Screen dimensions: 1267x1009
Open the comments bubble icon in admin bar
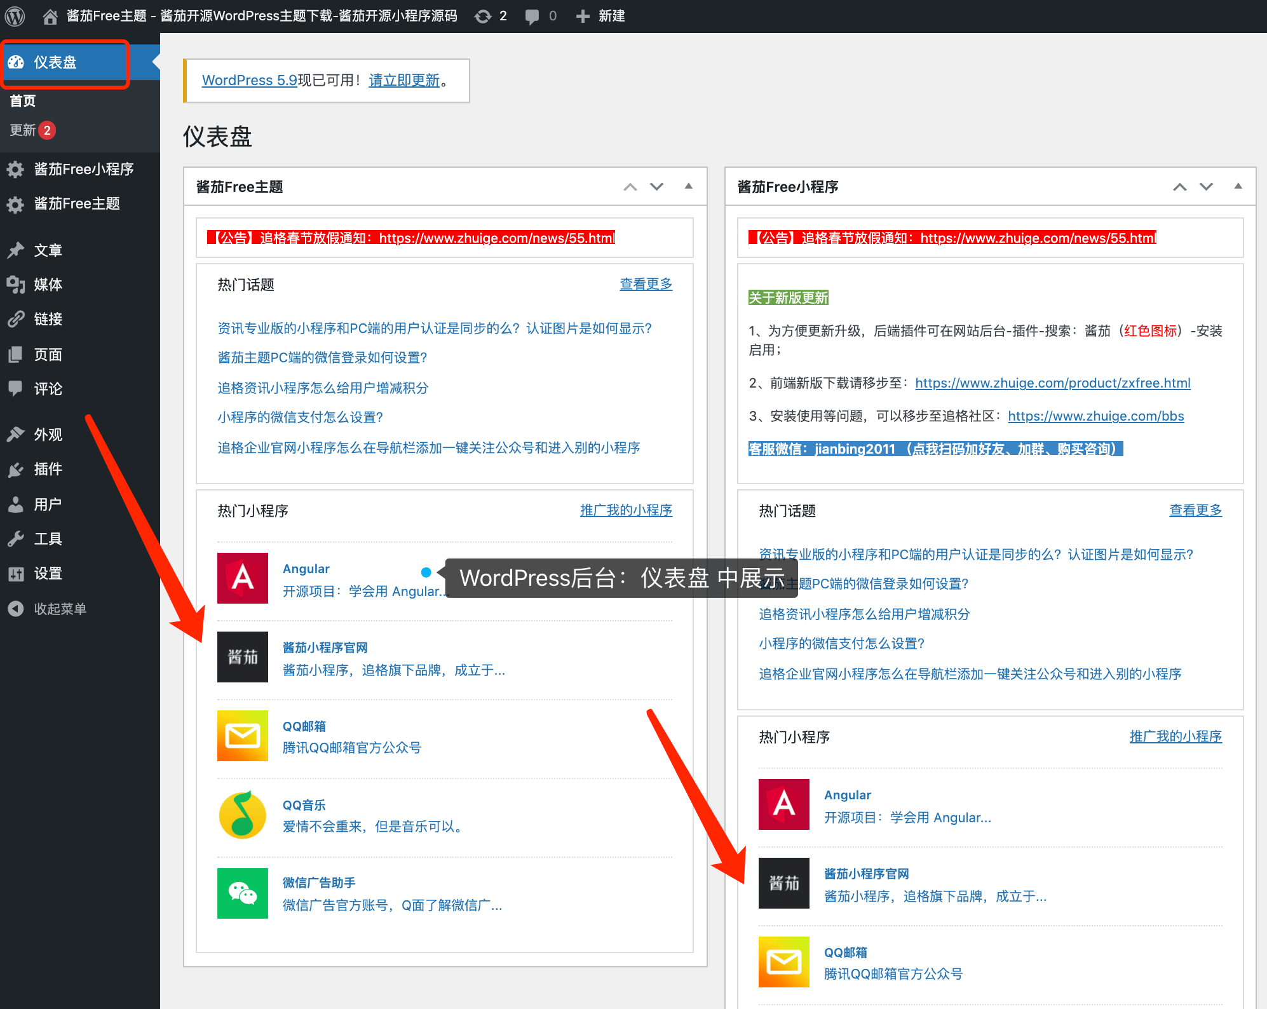tap(532, 17)
